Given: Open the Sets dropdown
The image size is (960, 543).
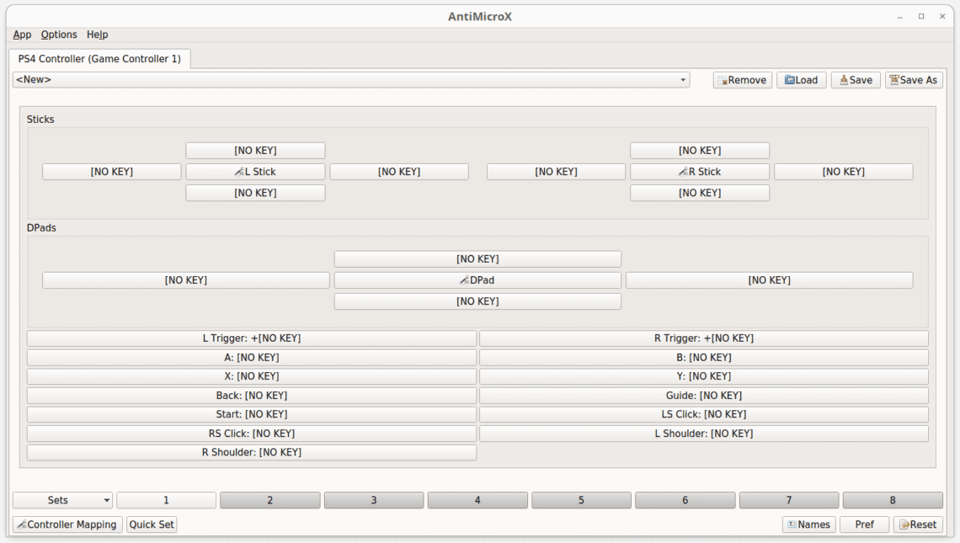Looking at the screenshot, I should click(x=62, y=499).
